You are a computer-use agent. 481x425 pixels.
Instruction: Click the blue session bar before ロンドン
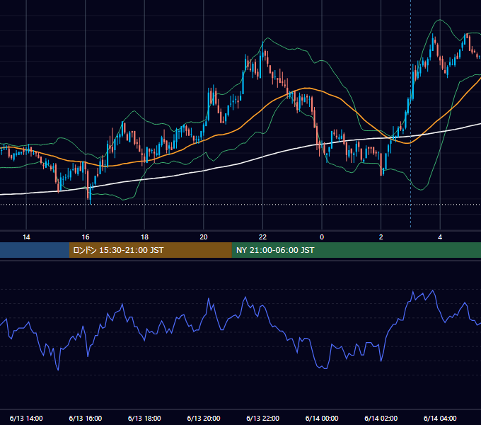[35, 250]
